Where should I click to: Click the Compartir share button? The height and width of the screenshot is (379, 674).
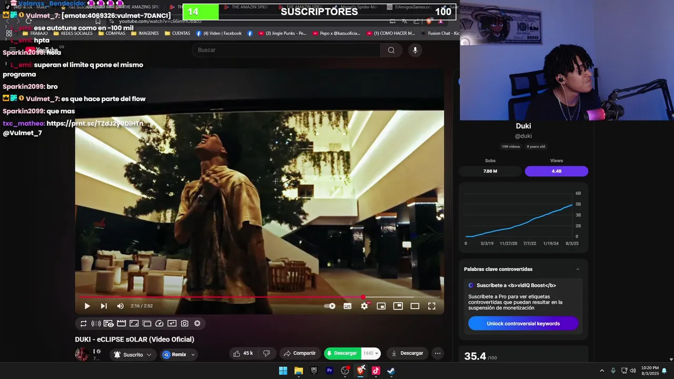coord(300,353)
